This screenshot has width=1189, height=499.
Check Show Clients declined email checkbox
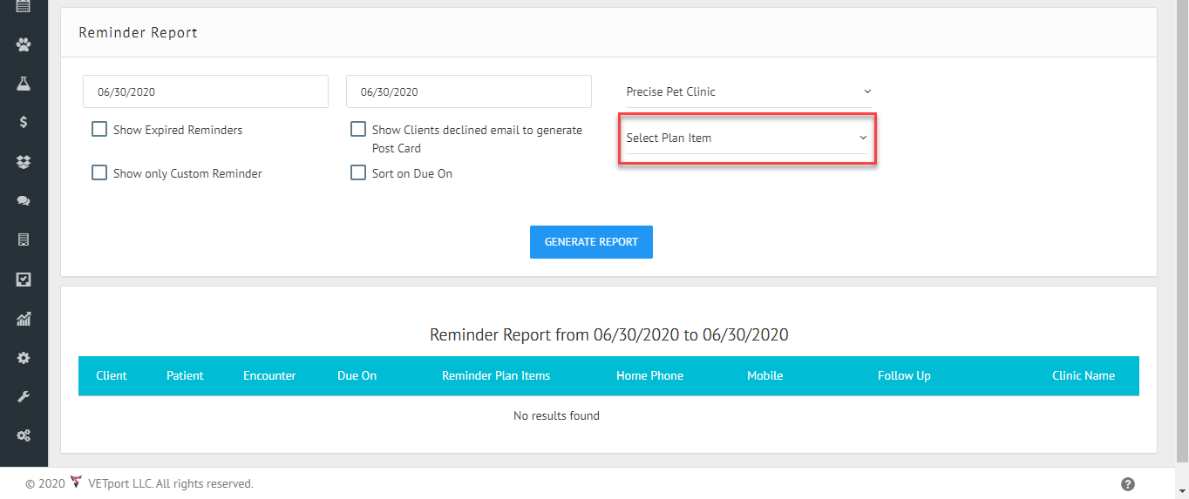click(x=358, y=129)
